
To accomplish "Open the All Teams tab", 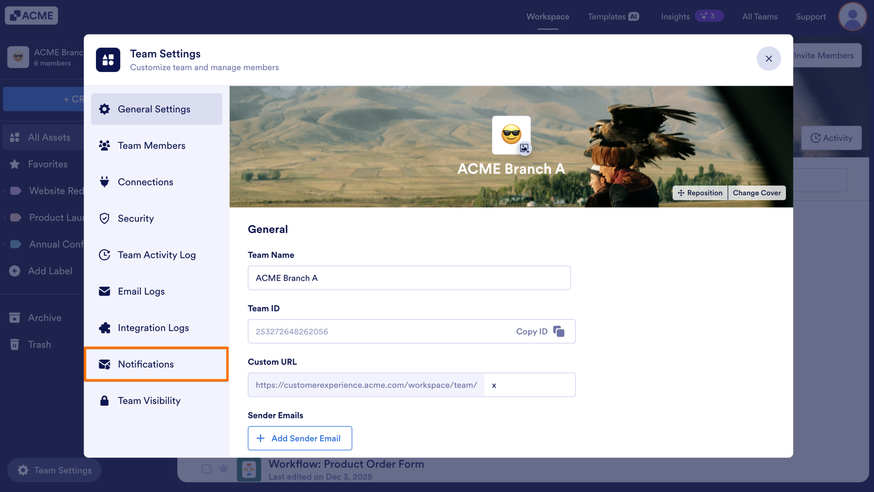I will [x=760, y=17].
